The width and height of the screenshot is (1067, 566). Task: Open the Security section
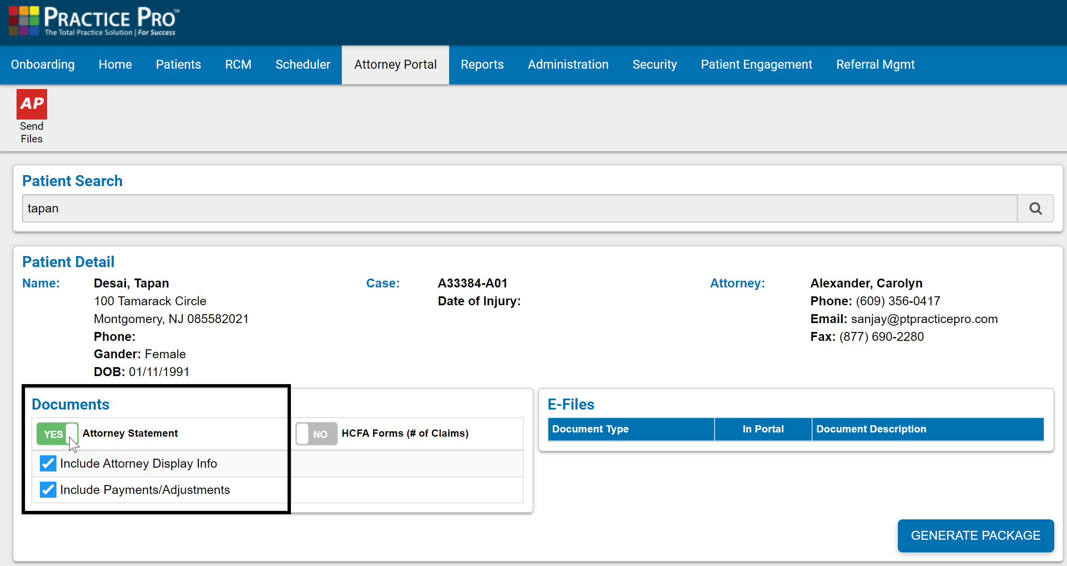[x=654, y=64]
